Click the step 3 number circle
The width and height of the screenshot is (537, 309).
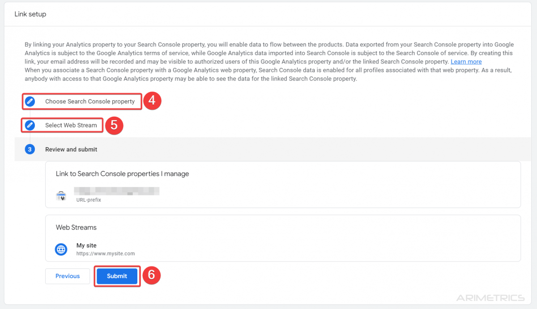[30, 149]
